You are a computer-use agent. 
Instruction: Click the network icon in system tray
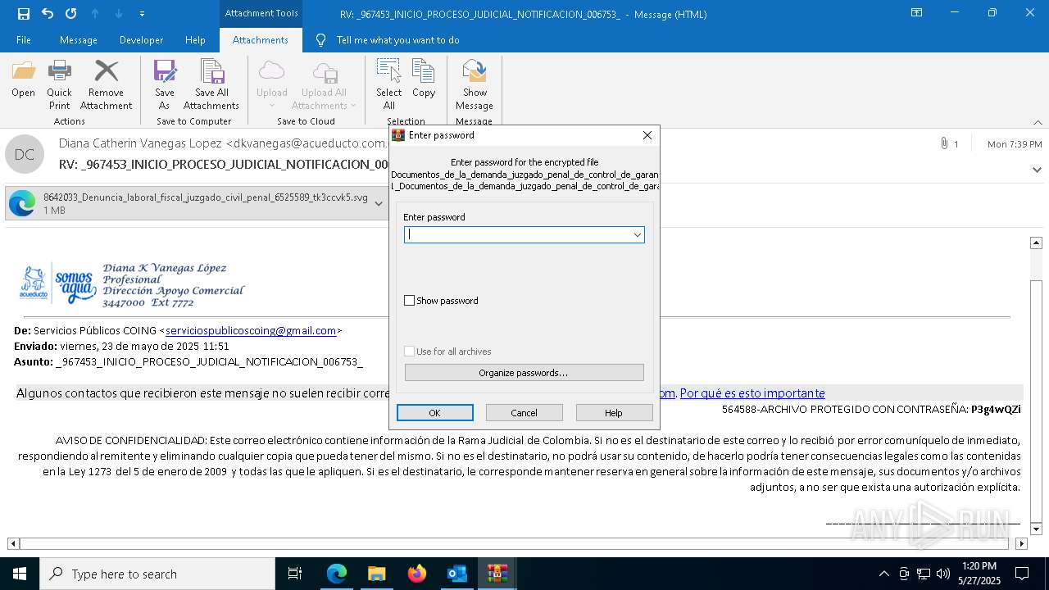924,574
